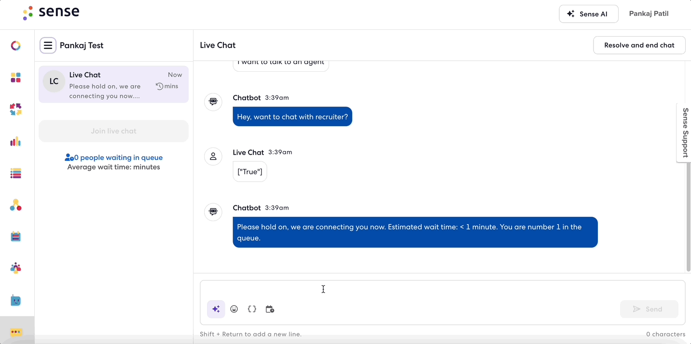Click 'Average wait time: minutes' text

[x=113, y=167]
